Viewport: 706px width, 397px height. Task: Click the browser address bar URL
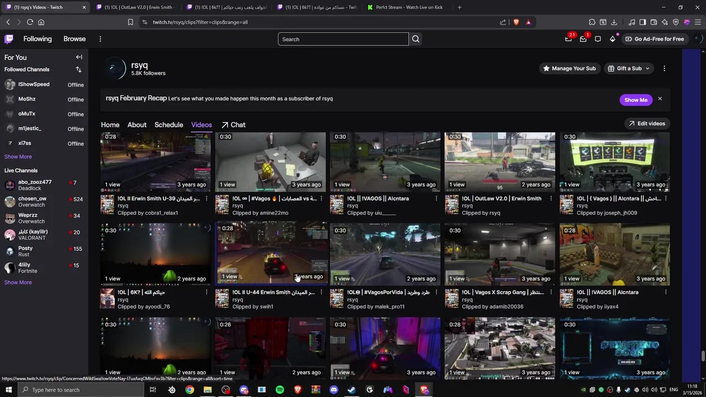pos(200,22)
